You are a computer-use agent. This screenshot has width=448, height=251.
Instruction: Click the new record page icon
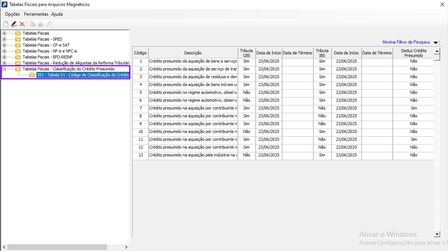click(6, 24)
